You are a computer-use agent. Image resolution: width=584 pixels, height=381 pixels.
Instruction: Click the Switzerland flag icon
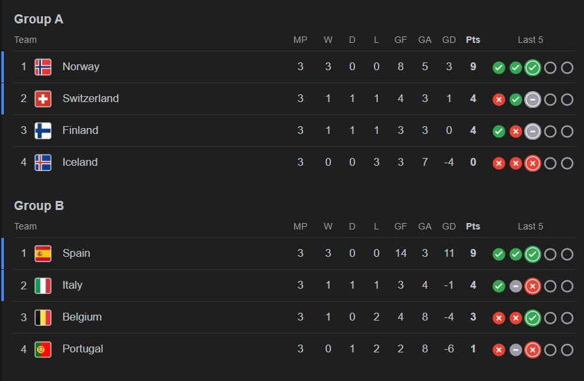click(43, 99)
